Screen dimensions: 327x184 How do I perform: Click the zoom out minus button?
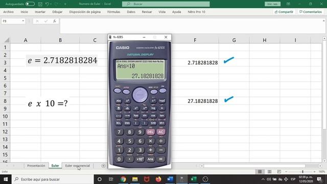tap(286, 172)
